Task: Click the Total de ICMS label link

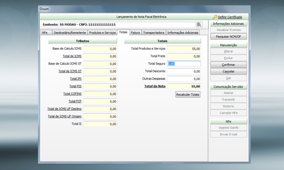Action: [x=72, y=56]
